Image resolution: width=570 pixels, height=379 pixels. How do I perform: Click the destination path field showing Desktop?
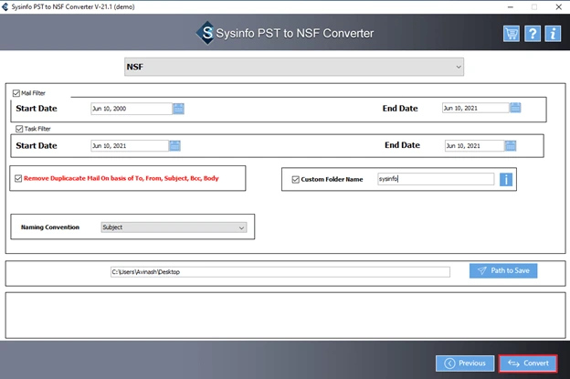280,272
